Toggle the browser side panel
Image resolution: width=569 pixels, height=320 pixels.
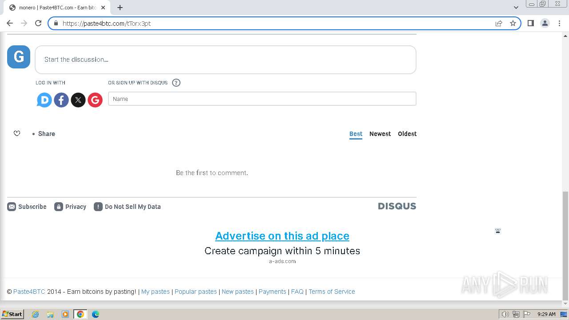point(530,23)
